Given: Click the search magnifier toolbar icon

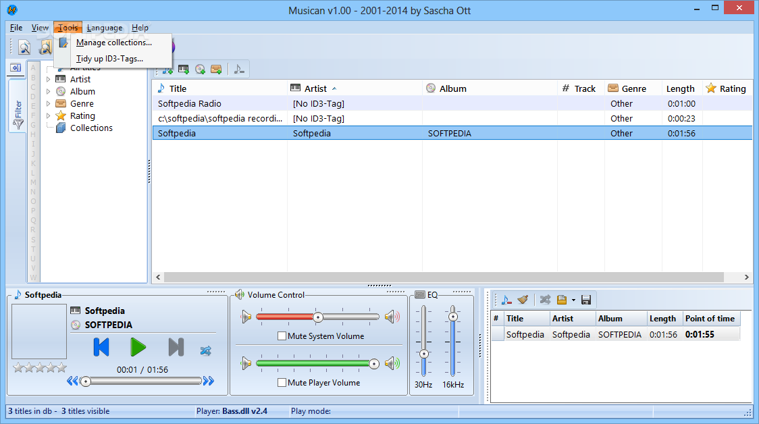Looking at the screenshot, I should coord(24,47).
